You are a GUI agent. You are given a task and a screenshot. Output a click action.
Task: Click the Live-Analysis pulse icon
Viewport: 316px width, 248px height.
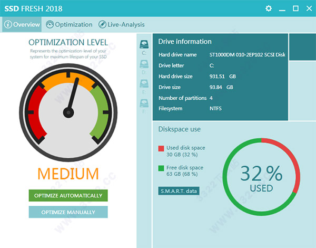point(103,24)
